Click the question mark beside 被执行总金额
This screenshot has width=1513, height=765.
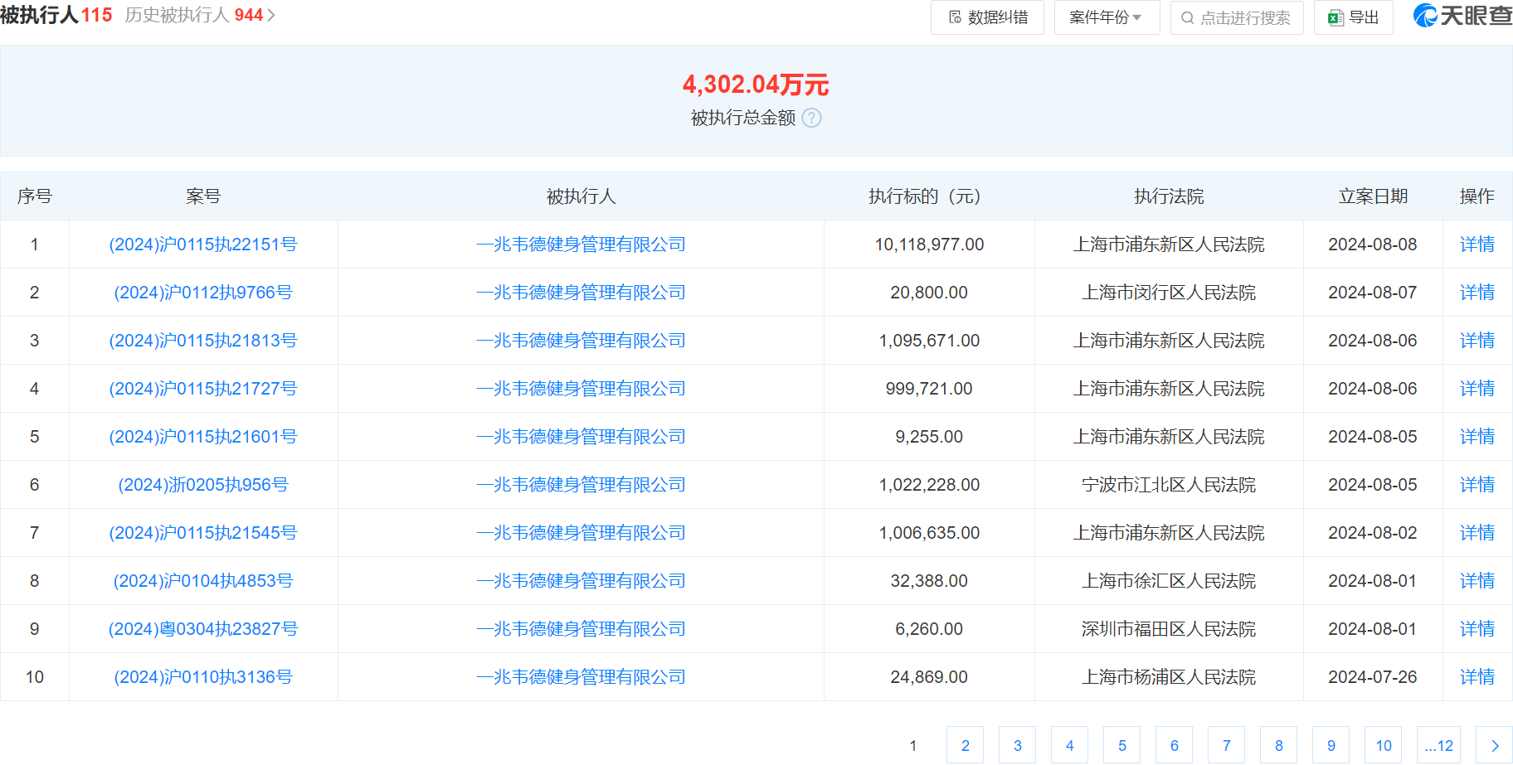click(812, 118)
